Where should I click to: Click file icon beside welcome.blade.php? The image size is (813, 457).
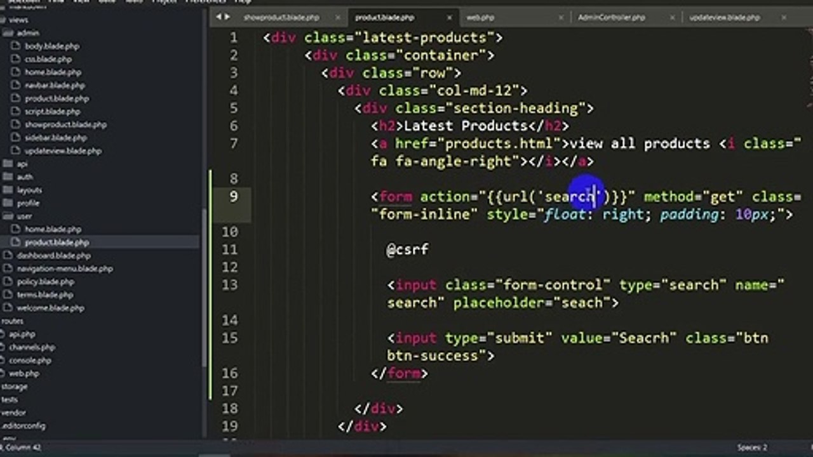8,308
